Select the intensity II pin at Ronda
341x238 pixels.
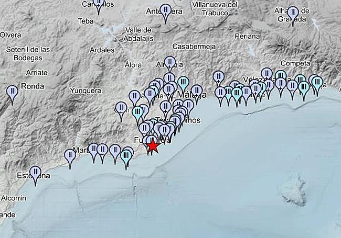coord(12,92)
